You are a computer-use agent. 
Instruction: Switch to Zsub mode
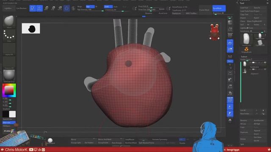[116, 7]
